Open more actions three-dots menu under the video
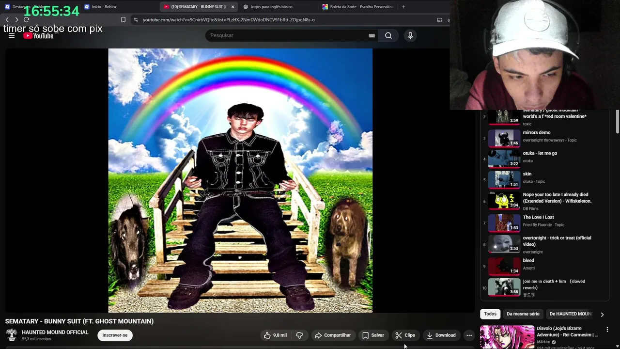Image resolution: width=620 pixels, height=349 pixels. (469, 335)
